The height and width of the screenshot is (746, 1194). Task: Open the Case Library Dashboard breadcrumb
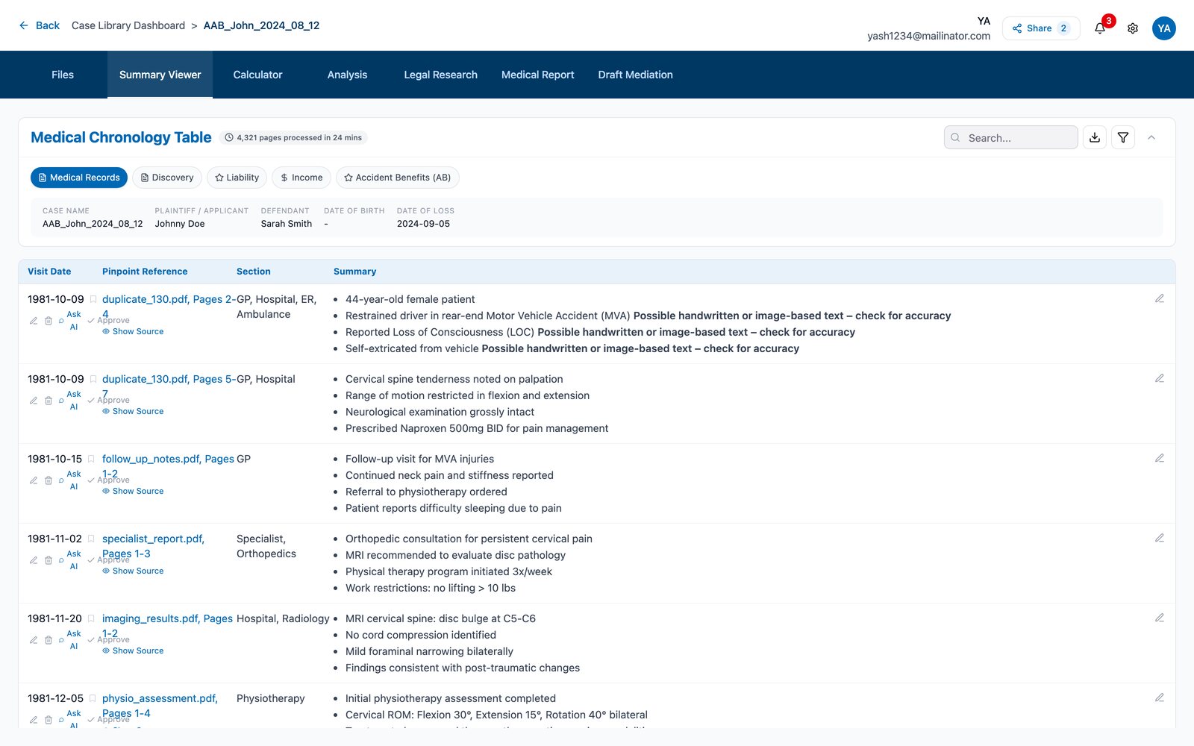[x=128, y=25]
